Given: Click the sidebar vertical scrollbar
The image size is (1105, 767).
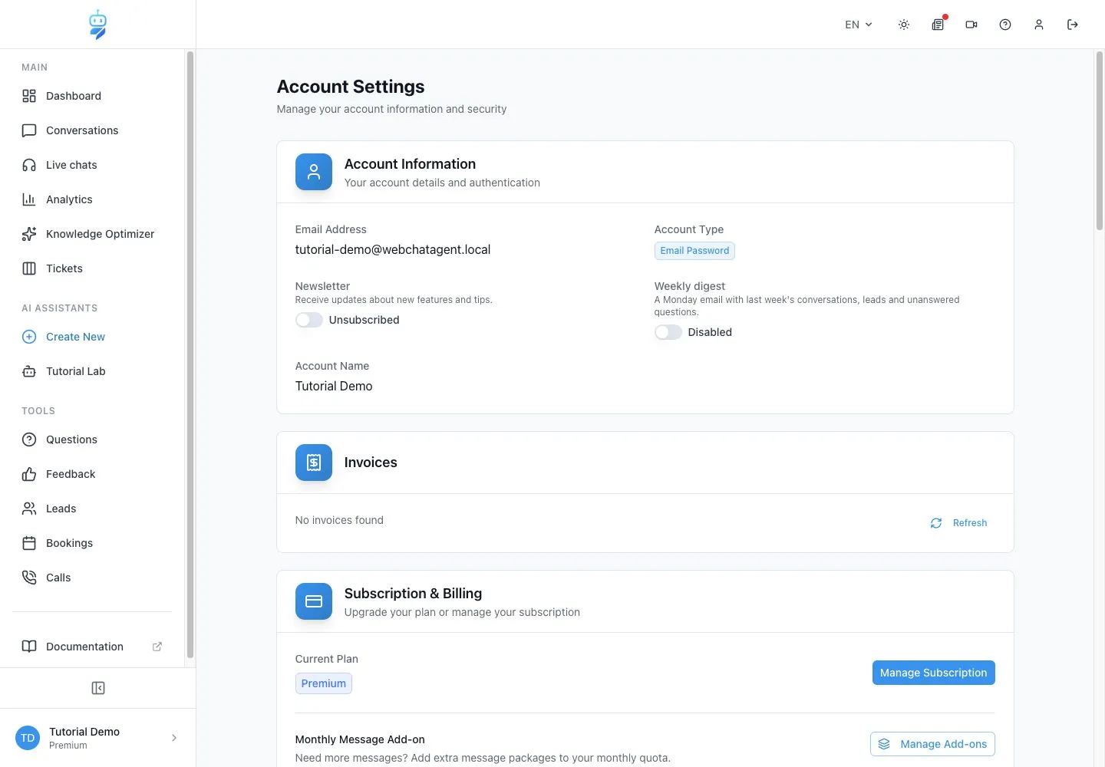Looking at the screenshot, I should coord(190,355).
